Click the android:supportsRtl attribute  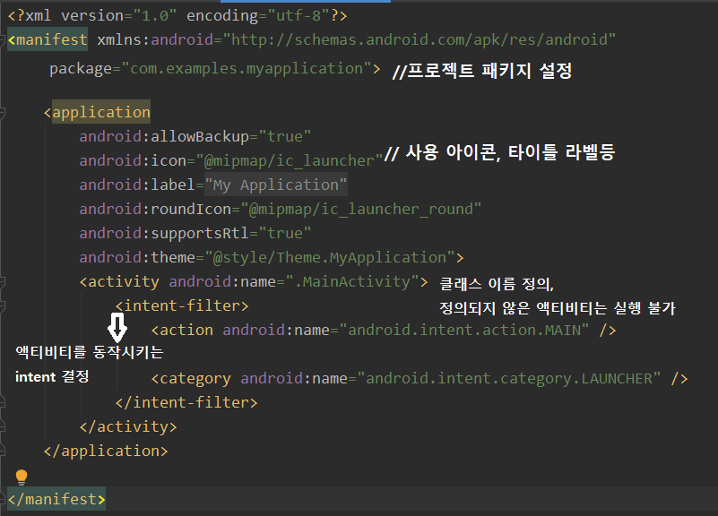(x=164, y=233)
